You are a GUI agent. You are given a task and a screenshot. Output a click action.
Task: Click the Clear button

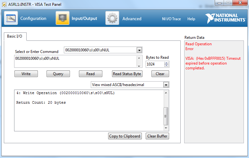160,74
